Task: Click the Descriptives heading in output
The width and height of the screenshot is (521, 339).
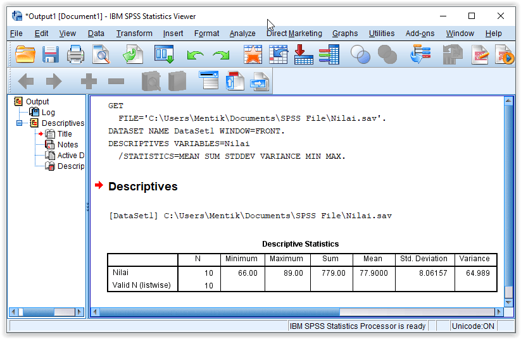Action: 143,187
